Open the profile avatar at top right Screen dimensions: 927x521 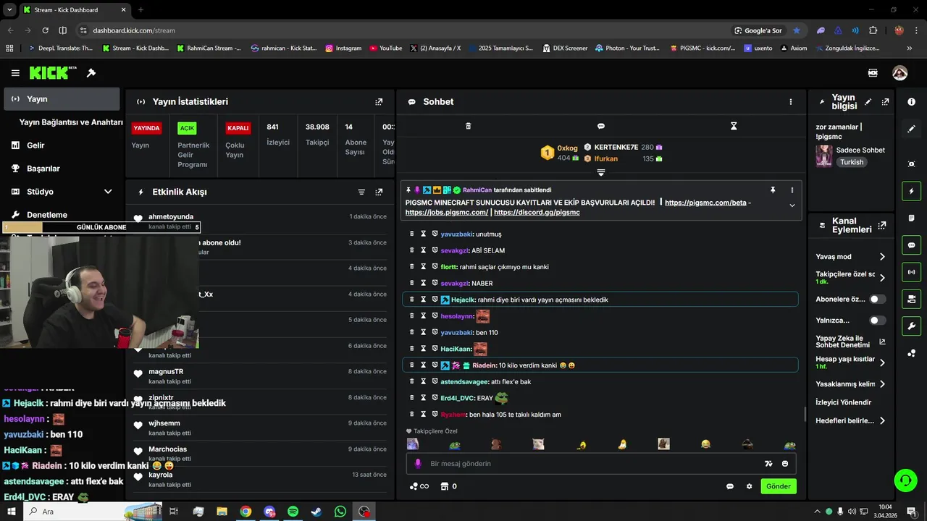tap(899, 73)
